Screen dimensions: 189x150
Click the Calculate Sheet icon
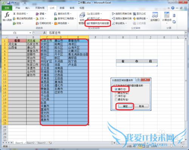coord(174,22)
